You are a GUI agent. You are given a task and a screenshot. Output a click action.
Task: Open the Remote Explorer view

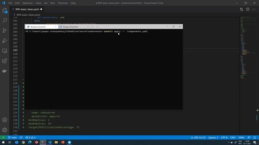click(4, 51)
